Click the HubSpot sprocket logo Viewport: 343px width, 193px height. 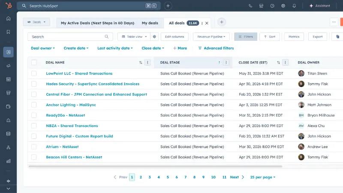tap(8, 6)
